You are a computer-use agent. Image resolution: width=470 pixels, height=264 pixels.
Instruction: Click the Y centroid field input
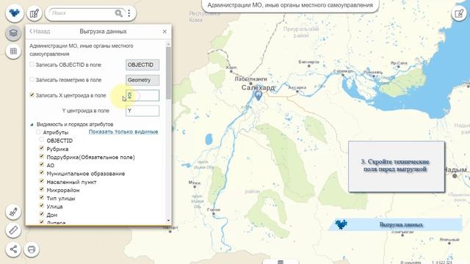point(142,111)
